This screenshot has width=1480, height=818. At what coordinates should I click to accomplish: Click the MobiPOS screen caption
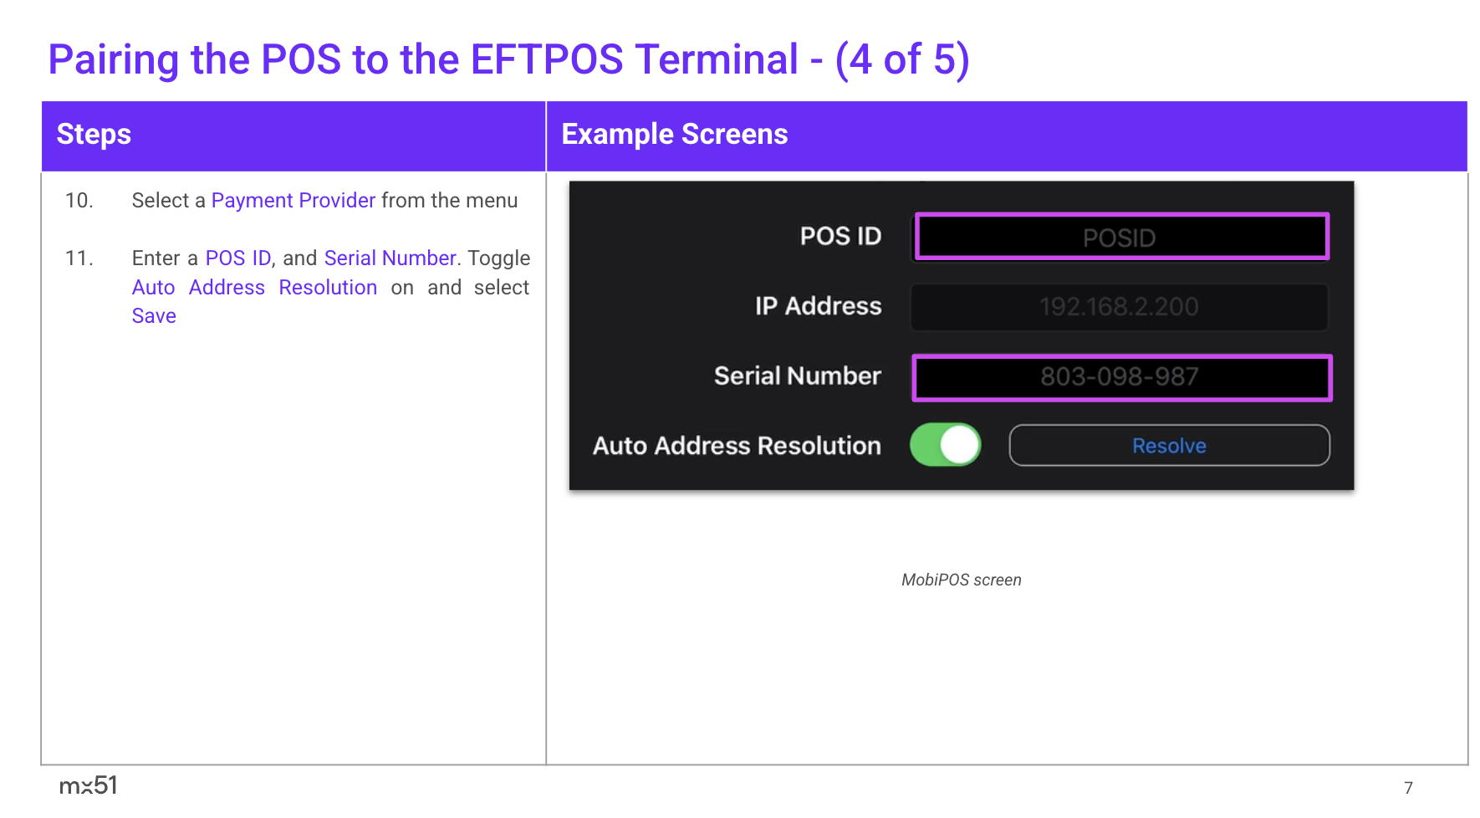pos(961,580)
